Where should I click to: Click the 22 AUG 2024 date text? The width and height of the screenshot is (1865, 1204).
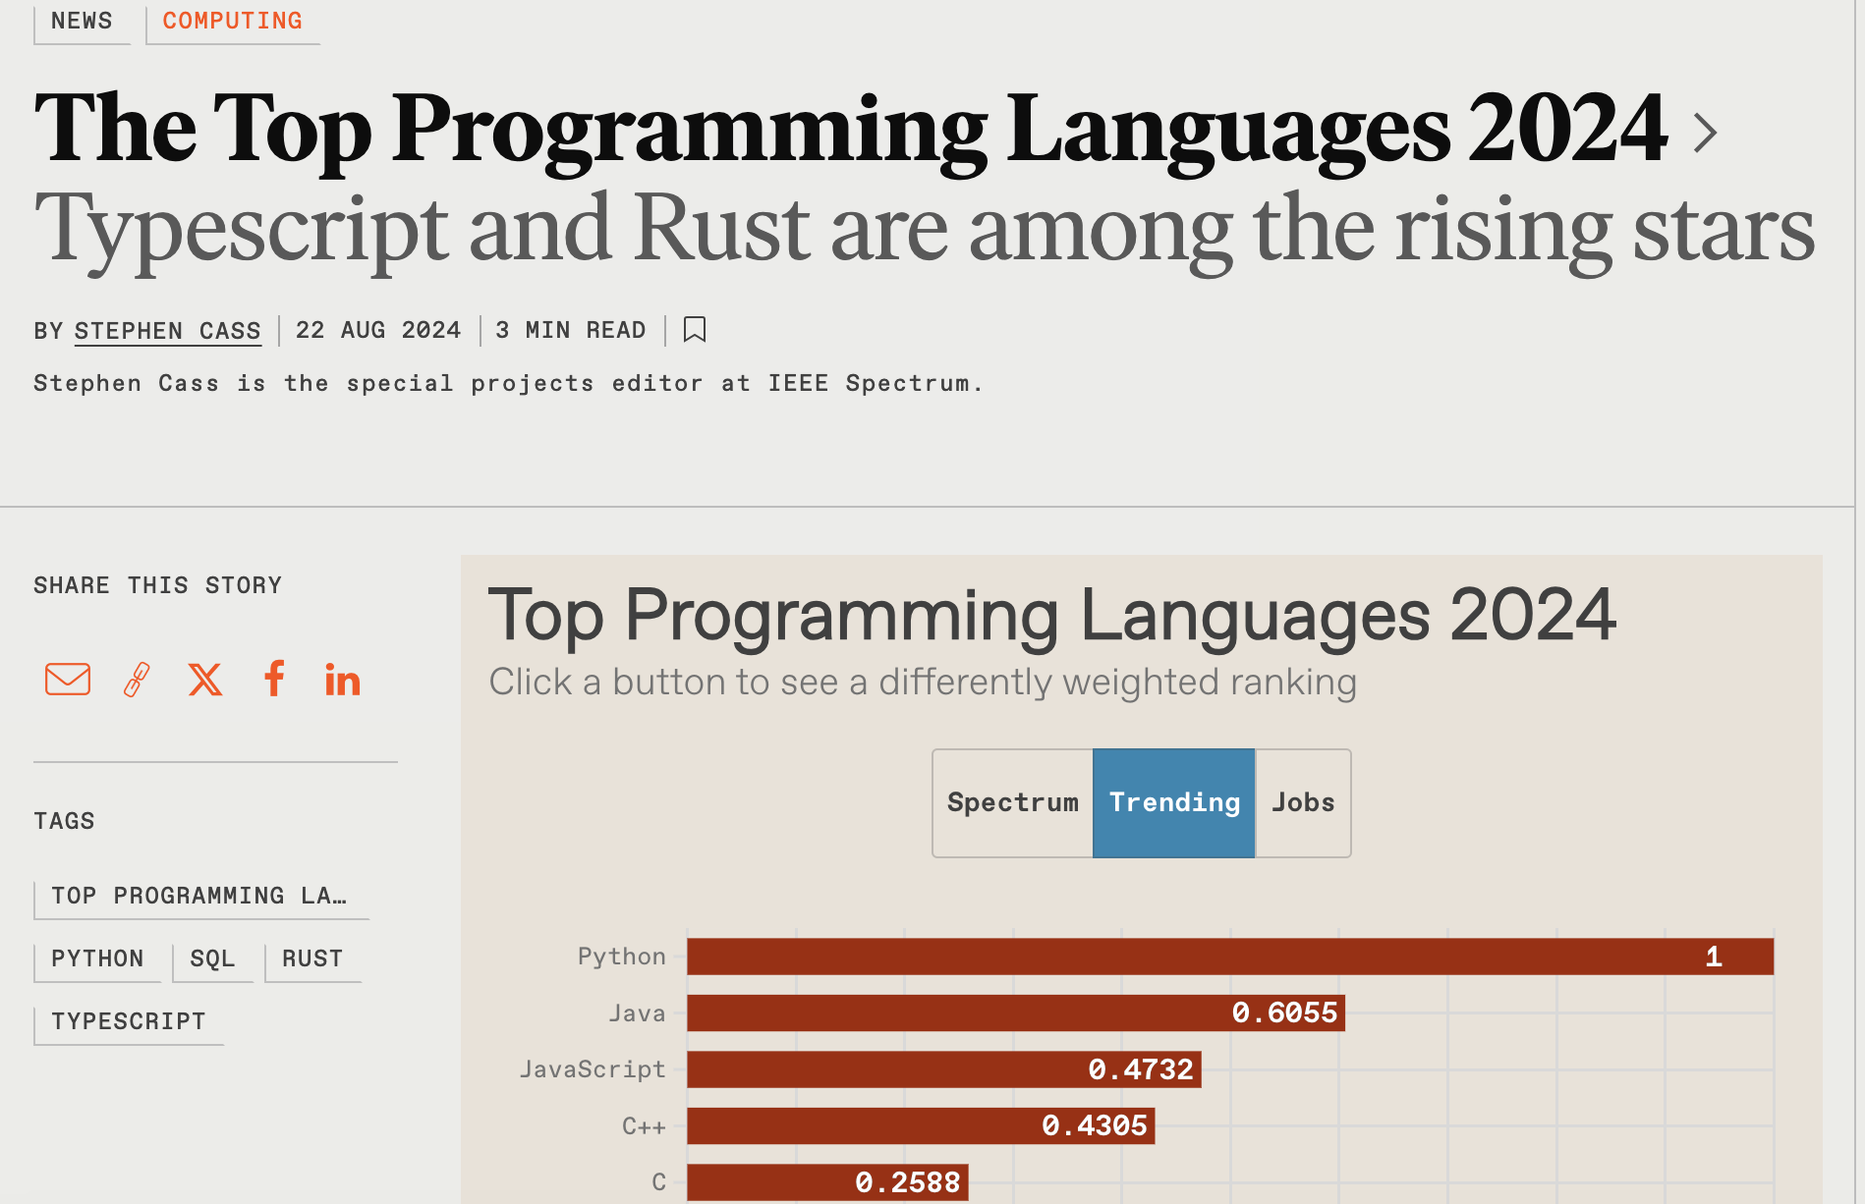(378, 330)
